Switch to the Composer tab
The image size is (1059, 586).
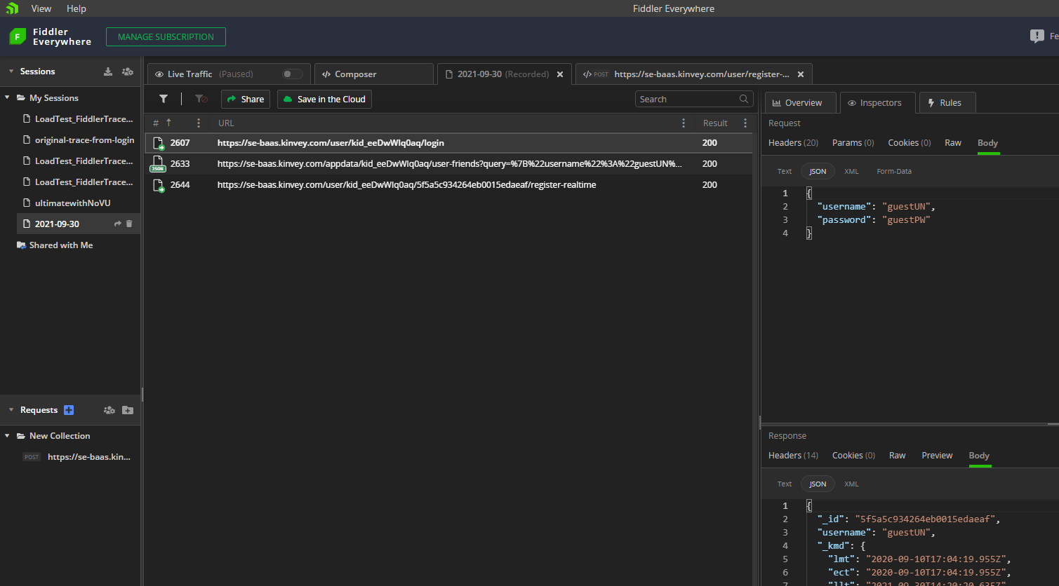(x=374, y=74)
